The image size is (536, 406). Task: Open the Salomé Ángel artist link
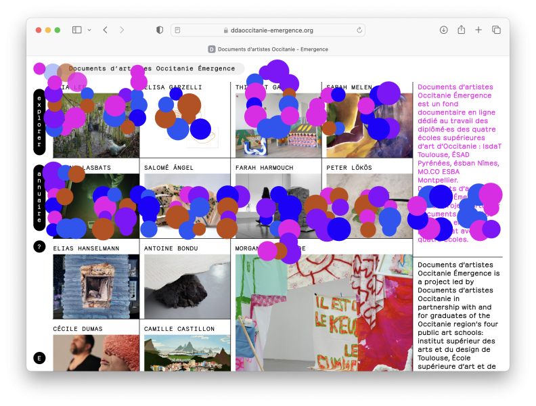169,167
